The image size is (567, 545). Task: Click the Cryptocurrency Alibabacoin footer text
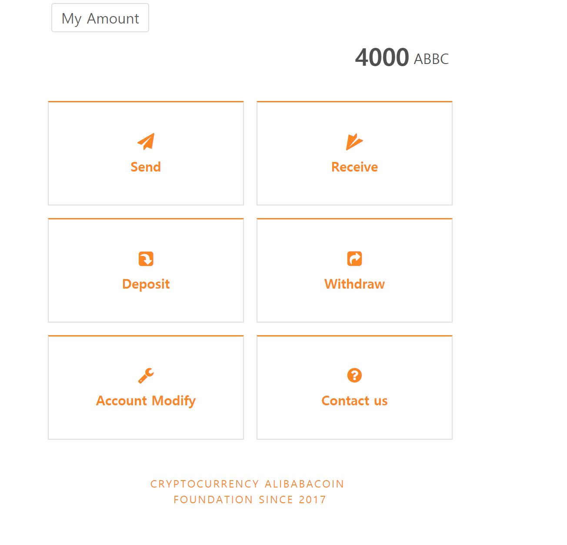247,484
